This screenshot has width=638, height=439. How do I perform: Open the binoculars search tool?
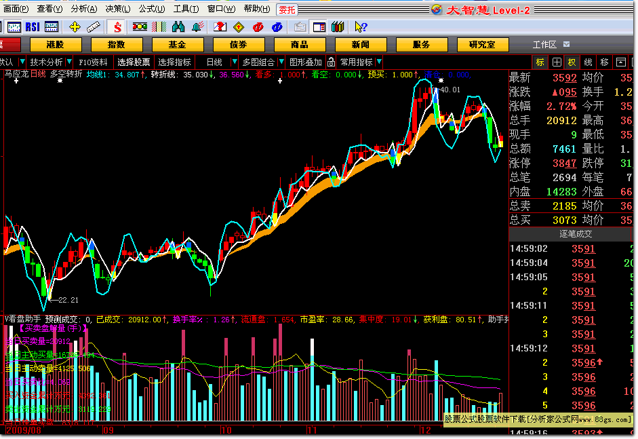click(178, 27)
